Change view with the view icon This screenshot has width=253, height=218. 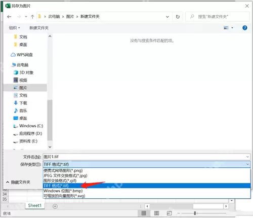click(x=226, y=28)
